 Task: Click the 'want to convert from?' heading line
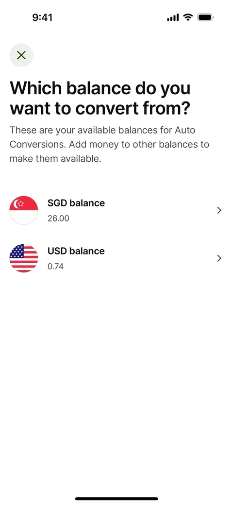[99, 109]
